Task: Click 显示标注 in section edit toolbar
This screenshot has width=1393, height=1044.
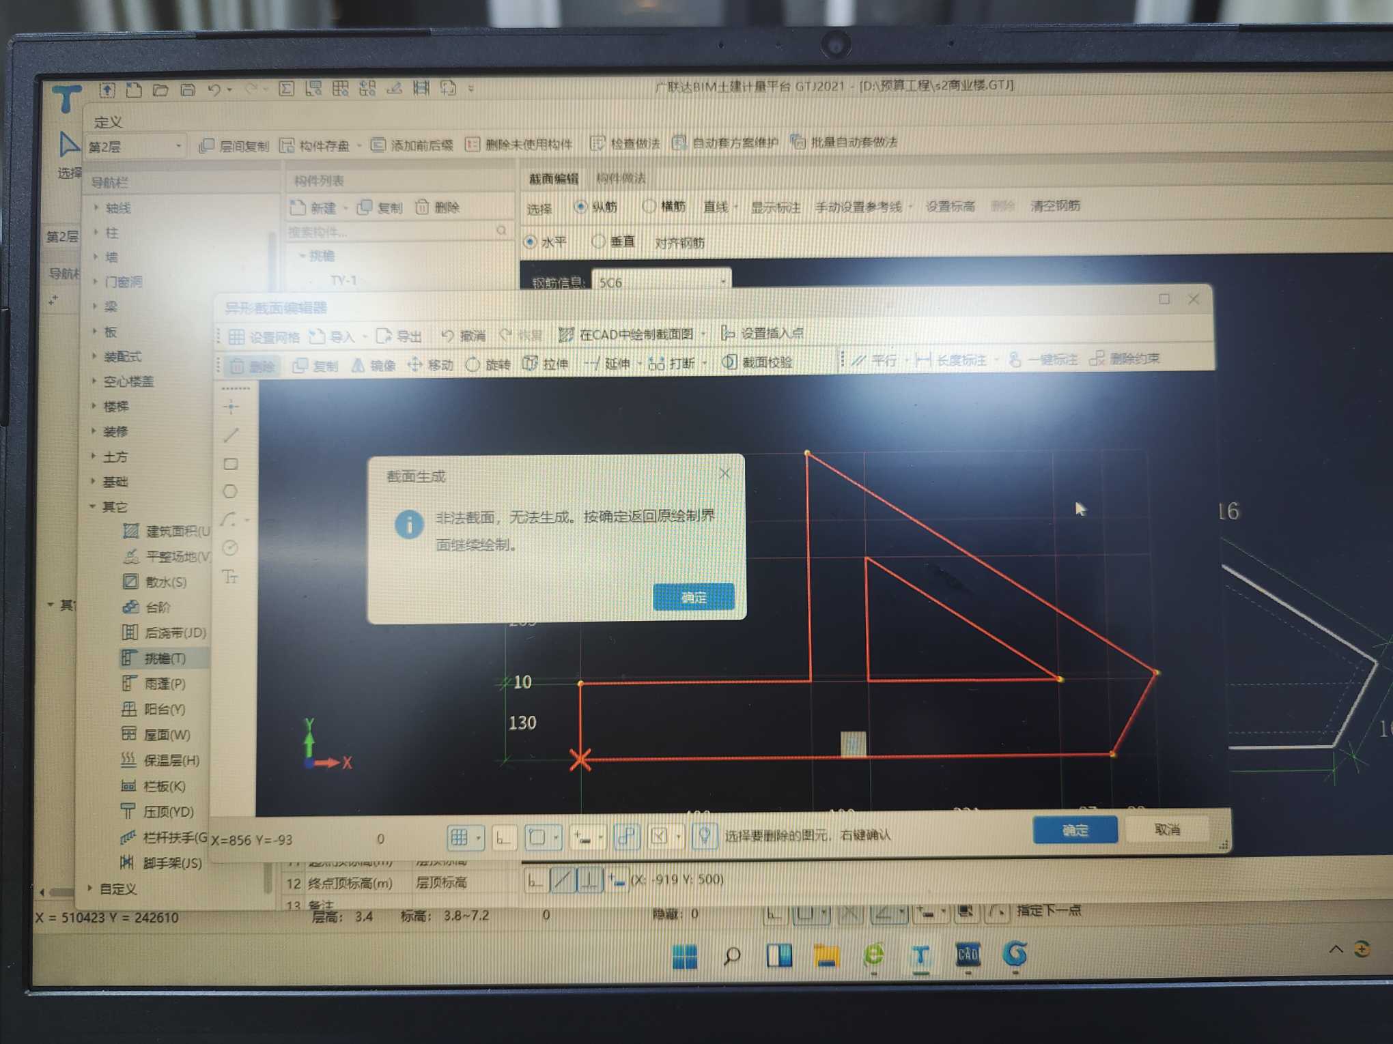Action: pos(775,207)
